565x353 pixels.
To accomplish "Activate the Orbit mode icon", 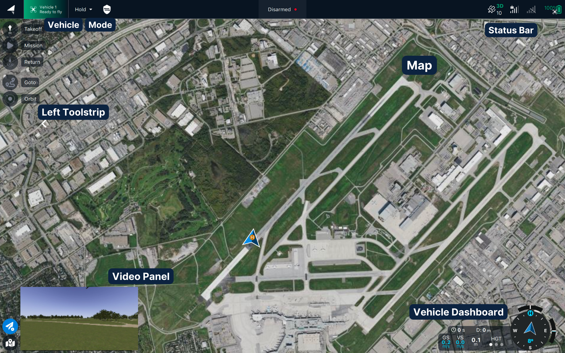I will tap(10, 99).
